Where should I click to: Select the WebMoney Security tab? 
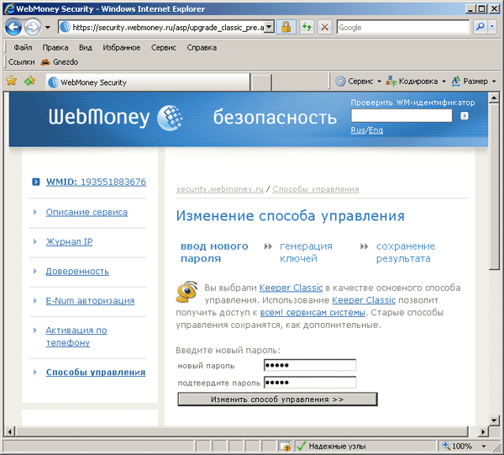click(148, 82)
